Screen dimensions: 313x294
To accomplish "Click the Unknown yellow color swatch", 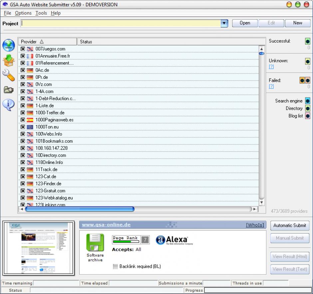I will [x=308, y=62].
